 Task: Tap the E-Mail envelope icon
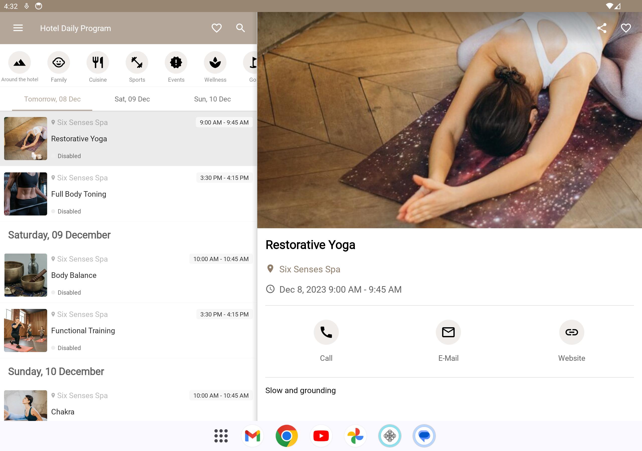coord(448,332)
